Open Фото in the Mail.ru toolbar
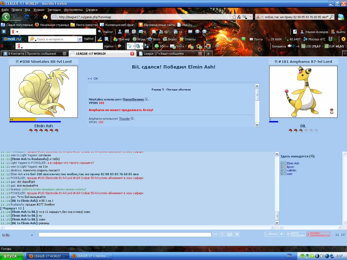 pyautogui.click(x=154, y=39)
